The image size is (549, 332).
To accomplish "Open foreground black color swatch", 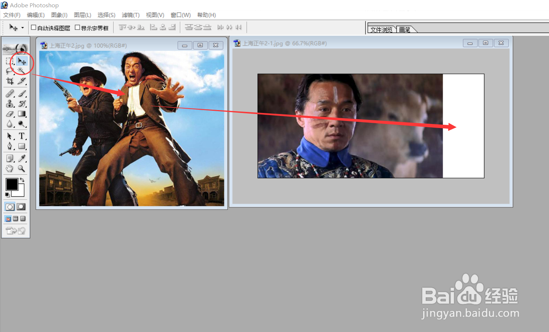I will 11,184.
